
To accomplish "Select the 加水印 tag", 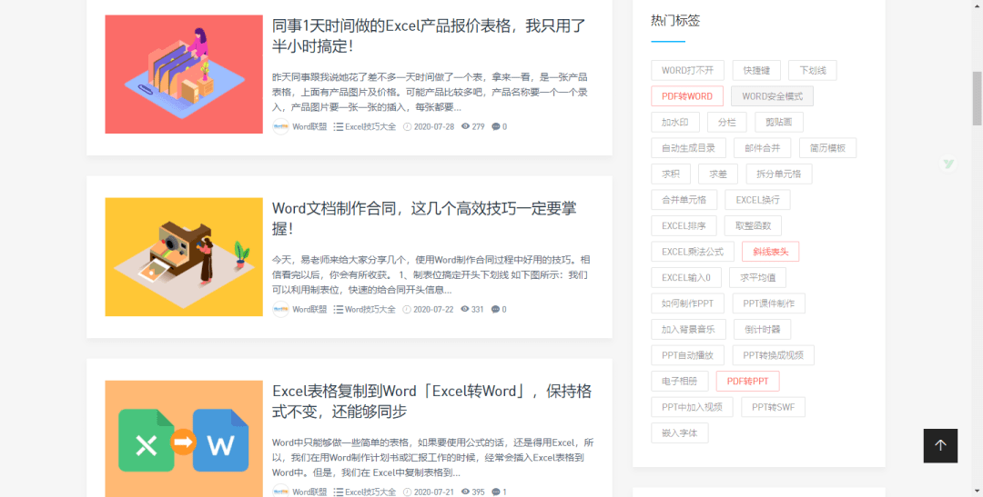I will point(675,122).
